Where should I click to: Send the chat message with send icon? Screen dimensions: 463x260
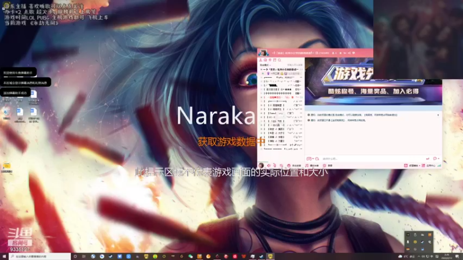(x=428, y=158)
